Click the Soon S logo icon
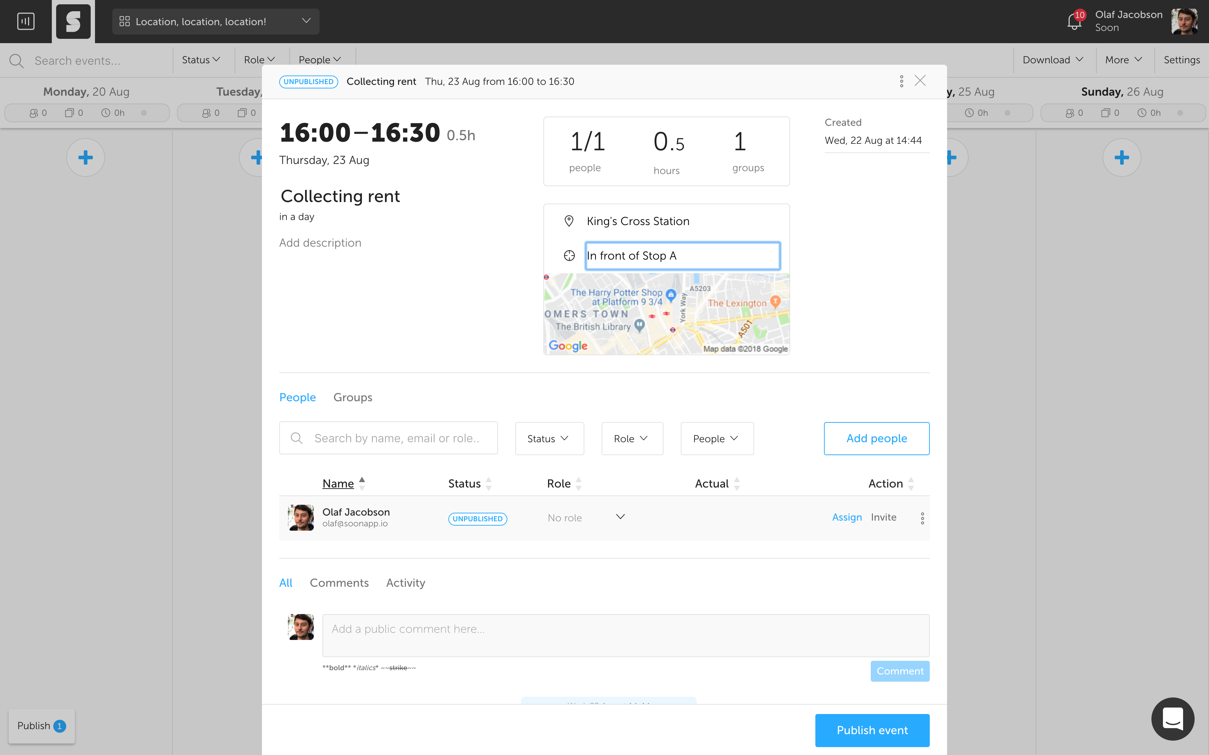This screenshot has height=755, width=1209. [73, 22]
